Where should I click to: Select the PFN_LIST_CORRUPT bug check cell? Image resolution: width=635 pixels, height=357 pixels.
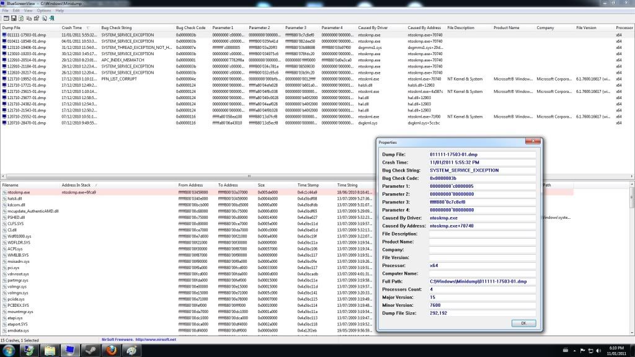click(x=119, y=79)
